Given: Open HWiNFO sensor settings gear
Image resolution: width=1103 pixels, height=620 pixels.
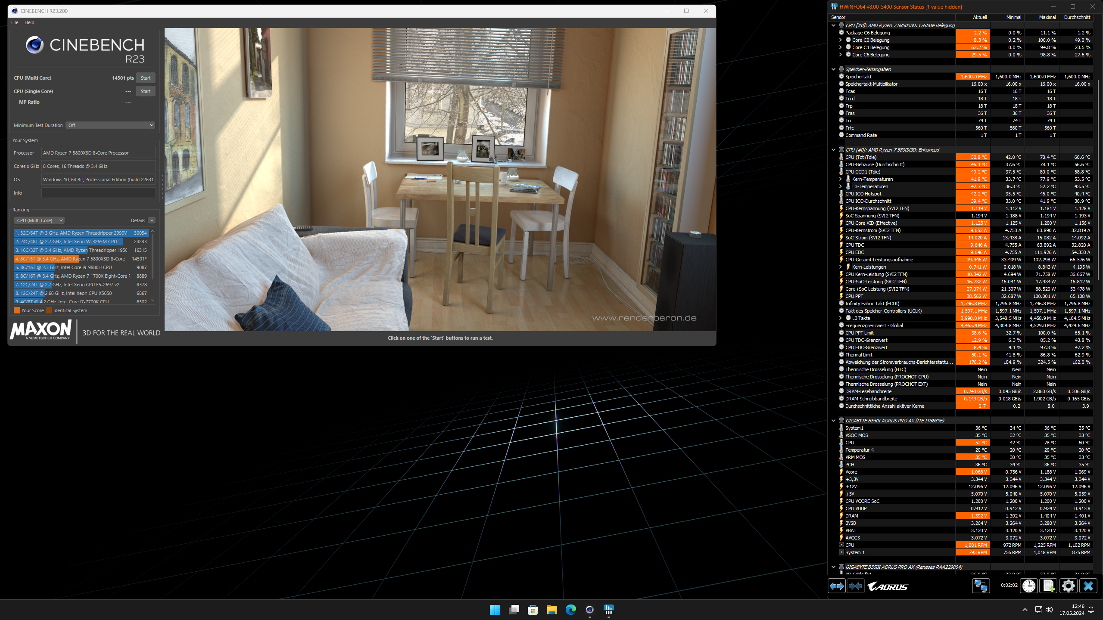Looking at the screenshot, I should pos(1069,586).
